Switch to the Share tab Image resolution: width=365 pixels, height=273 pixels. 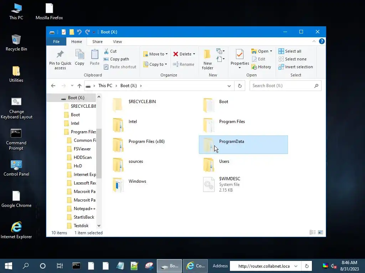point(97,42)
